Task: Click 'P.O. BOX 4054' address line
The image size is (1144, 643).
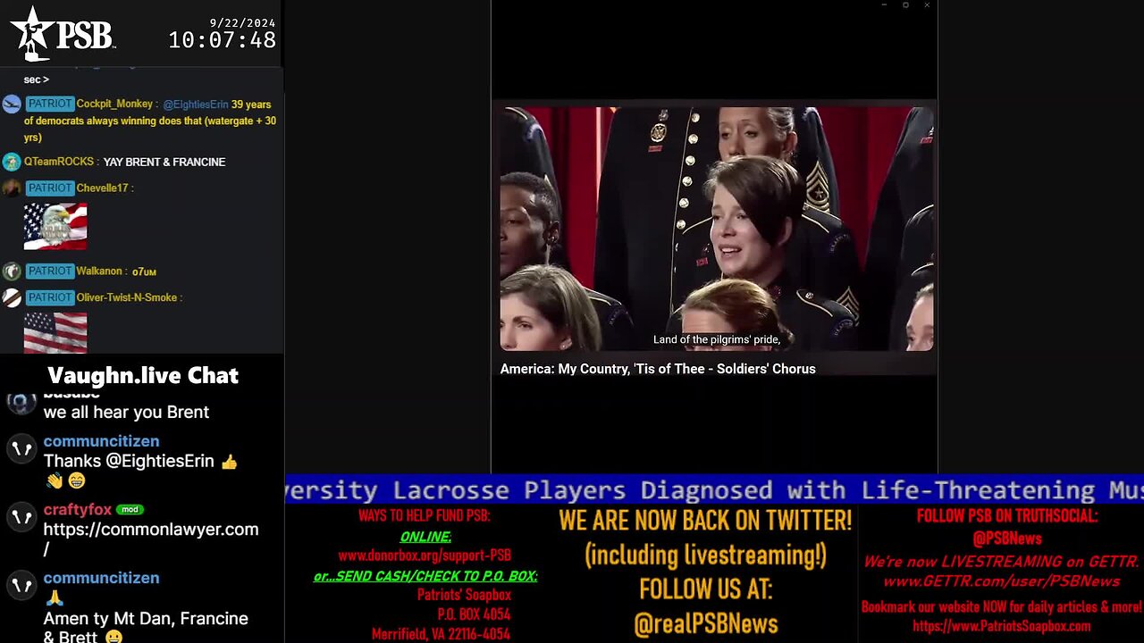Action: [x=474, y=614]
